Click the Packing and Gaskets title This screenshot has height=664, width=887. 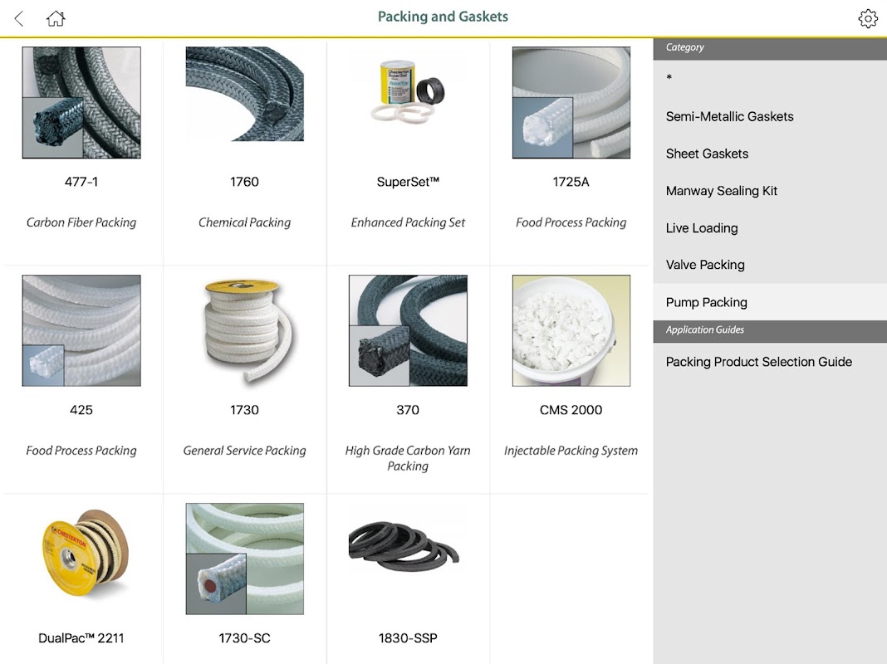(443, 17)
